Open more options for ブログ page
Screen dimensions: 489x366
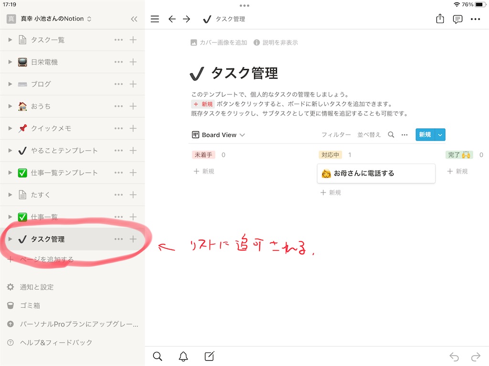click(118, 84)
